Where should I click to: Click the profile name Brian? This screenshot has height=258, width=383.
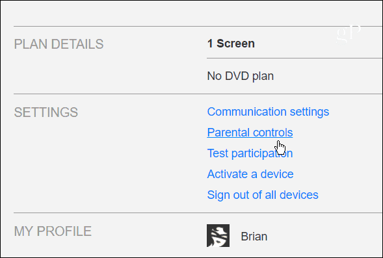pyautogui.click(x=254, y=237)
